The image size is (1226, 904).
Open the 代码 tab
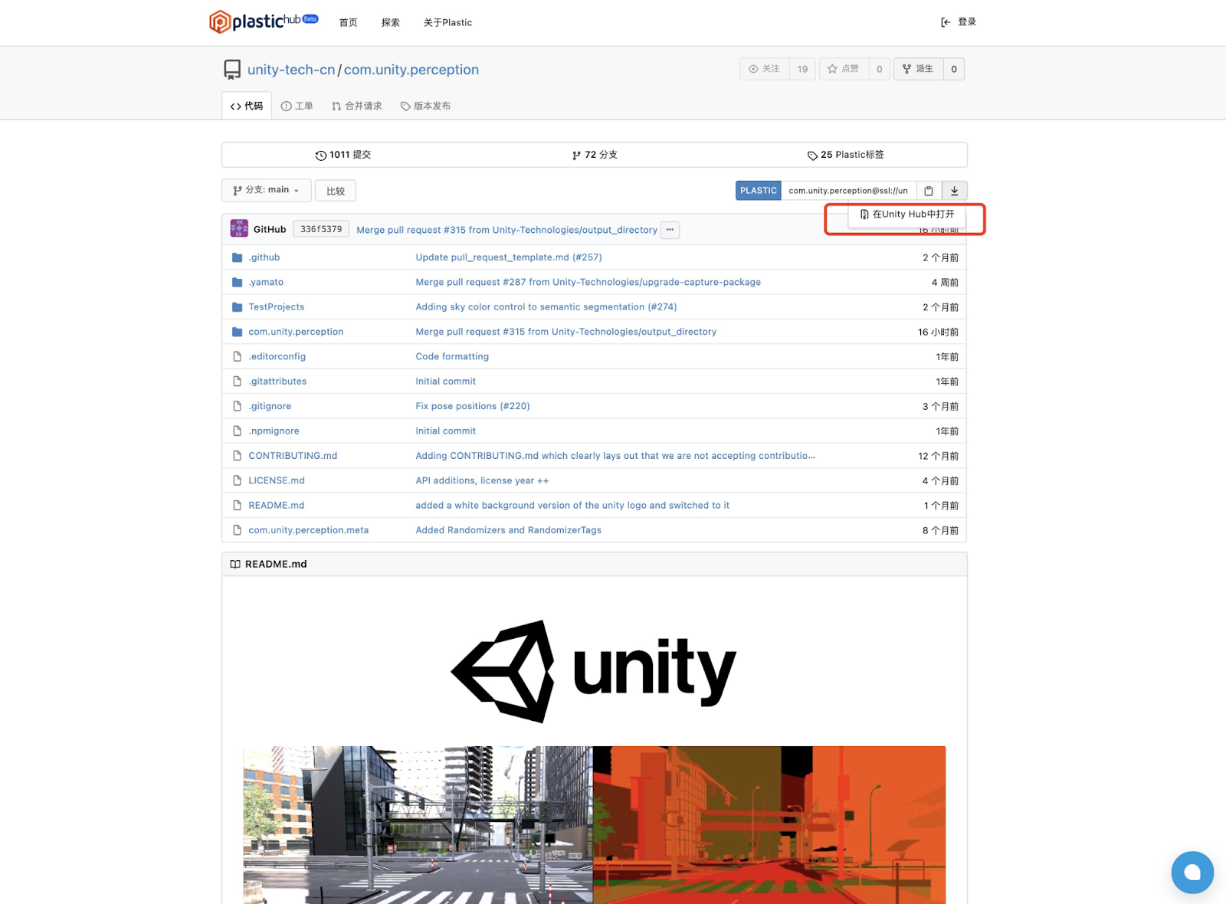[x=247, y=106]
